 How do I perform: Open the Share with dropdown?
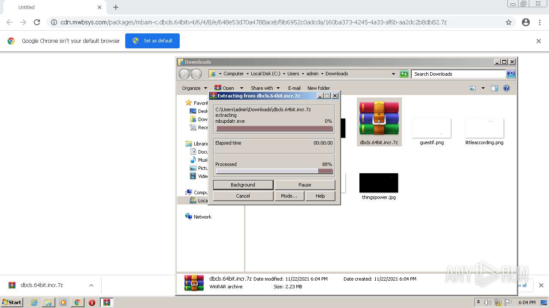point(265,88)
